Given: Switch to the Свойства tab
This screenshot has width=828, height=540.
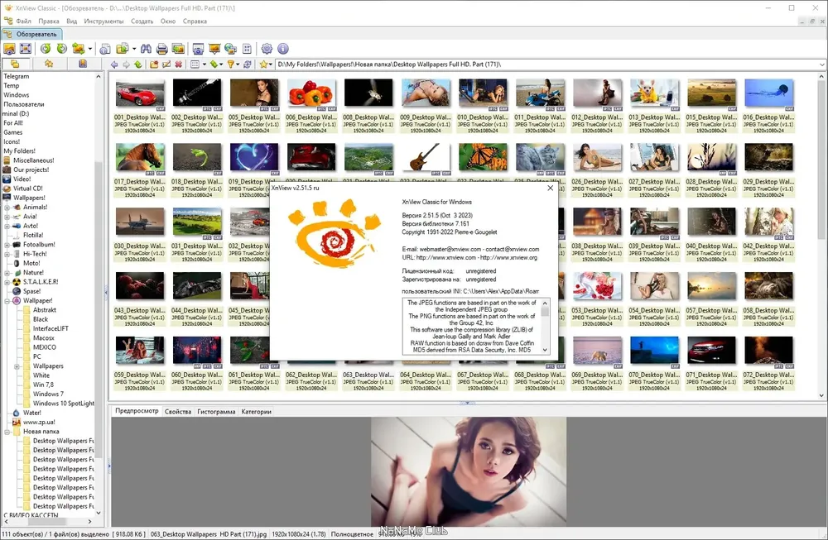Looking at the screenshot, I should coord(178,412).
